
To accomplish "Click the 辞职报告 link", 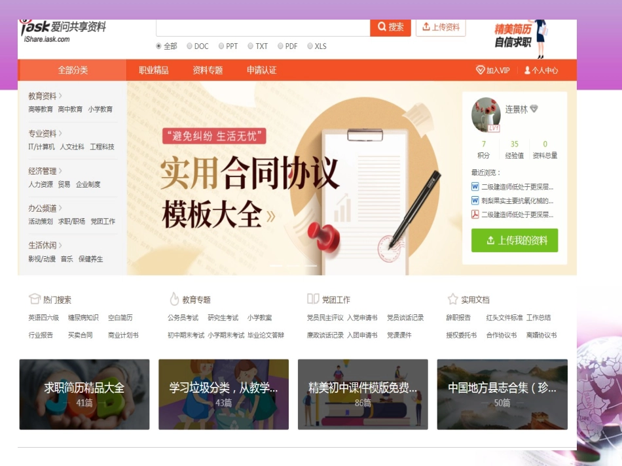I will tap(458, 318).
